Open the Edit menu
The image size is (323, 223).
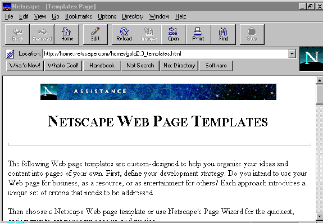click(x=24, y=16)
